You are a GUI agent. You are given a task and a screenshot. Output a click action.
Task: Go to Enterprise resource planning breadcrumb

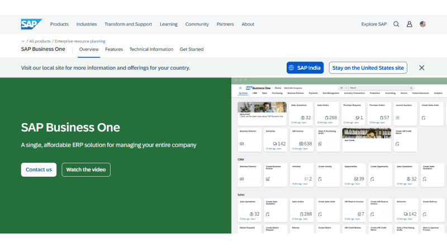pos(80,41)
